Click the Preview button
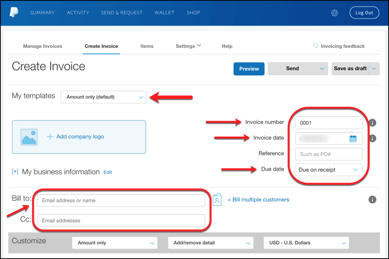Viewport: 389px width, 259px height. pos(249,69)
